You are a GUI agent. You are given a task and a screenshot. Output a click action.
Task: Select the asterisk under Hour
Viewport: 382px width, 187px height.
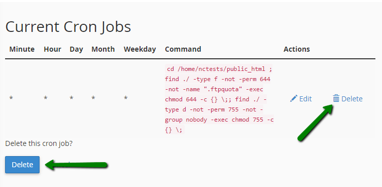46,98
